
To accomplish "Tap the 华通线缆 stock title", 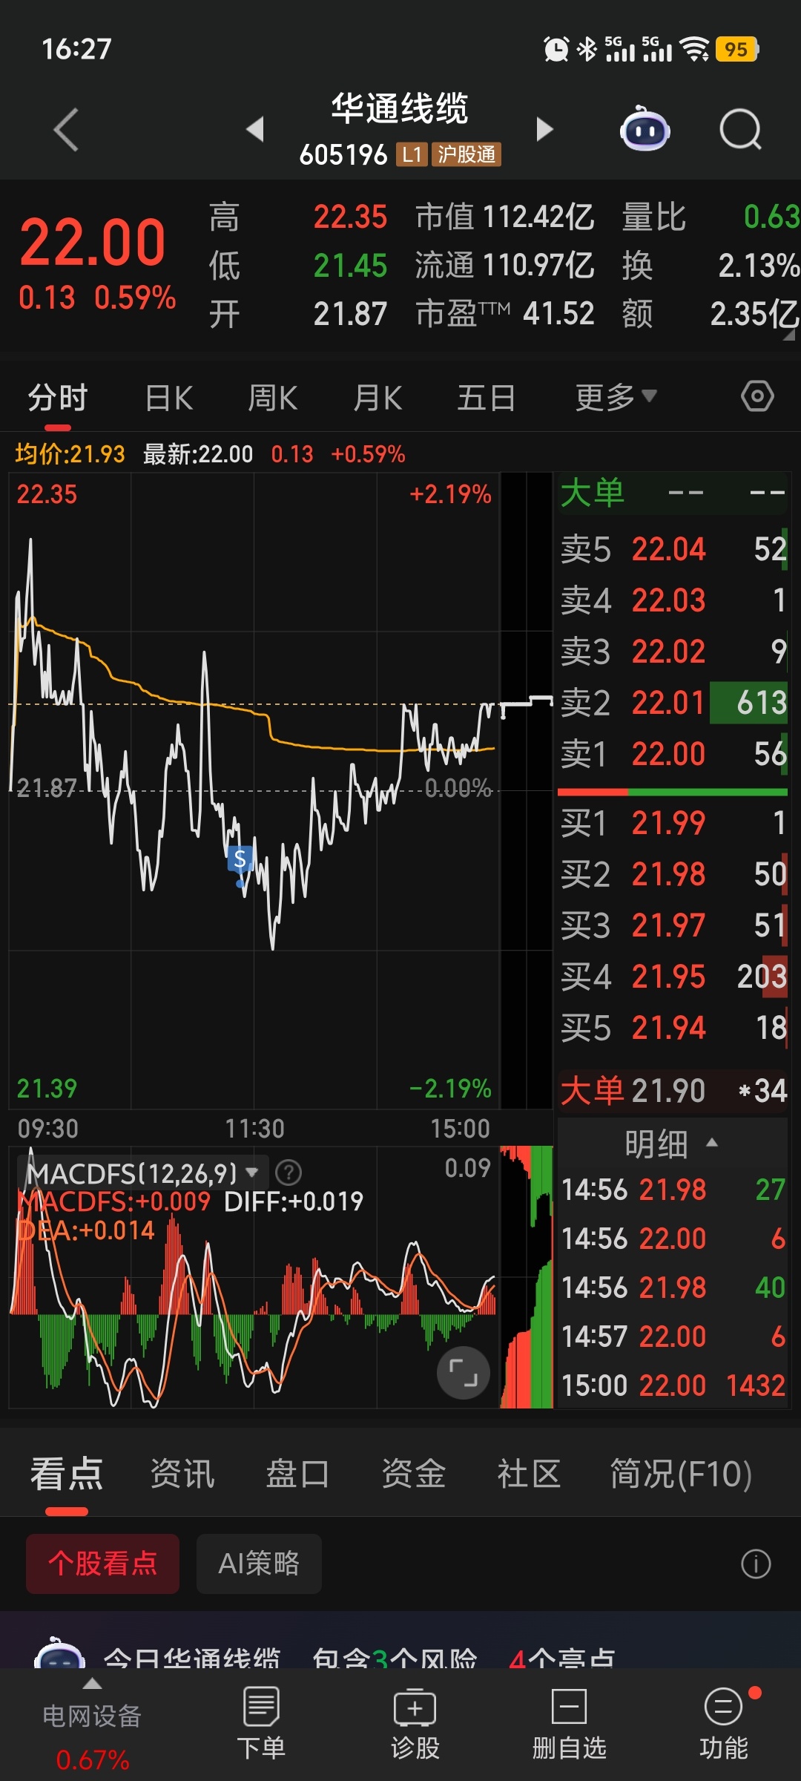I will click(400, 108).
